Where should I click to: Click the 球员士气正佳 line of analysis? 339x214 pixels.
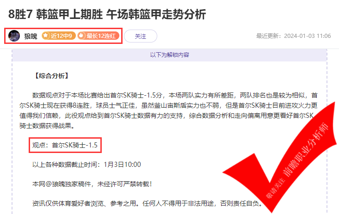click(169, 105)
